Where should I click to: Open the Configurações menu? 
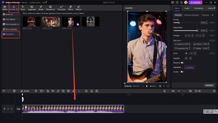click(35, 2)
